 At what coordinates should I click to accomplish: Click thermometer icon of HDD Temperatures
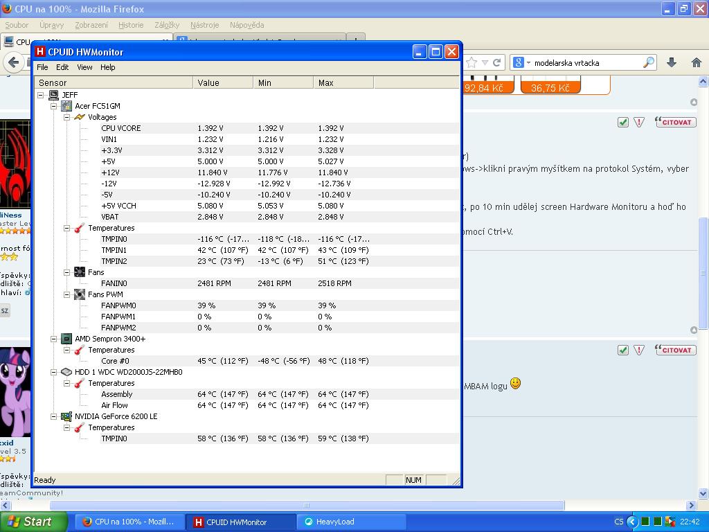[x=80, y=383]
